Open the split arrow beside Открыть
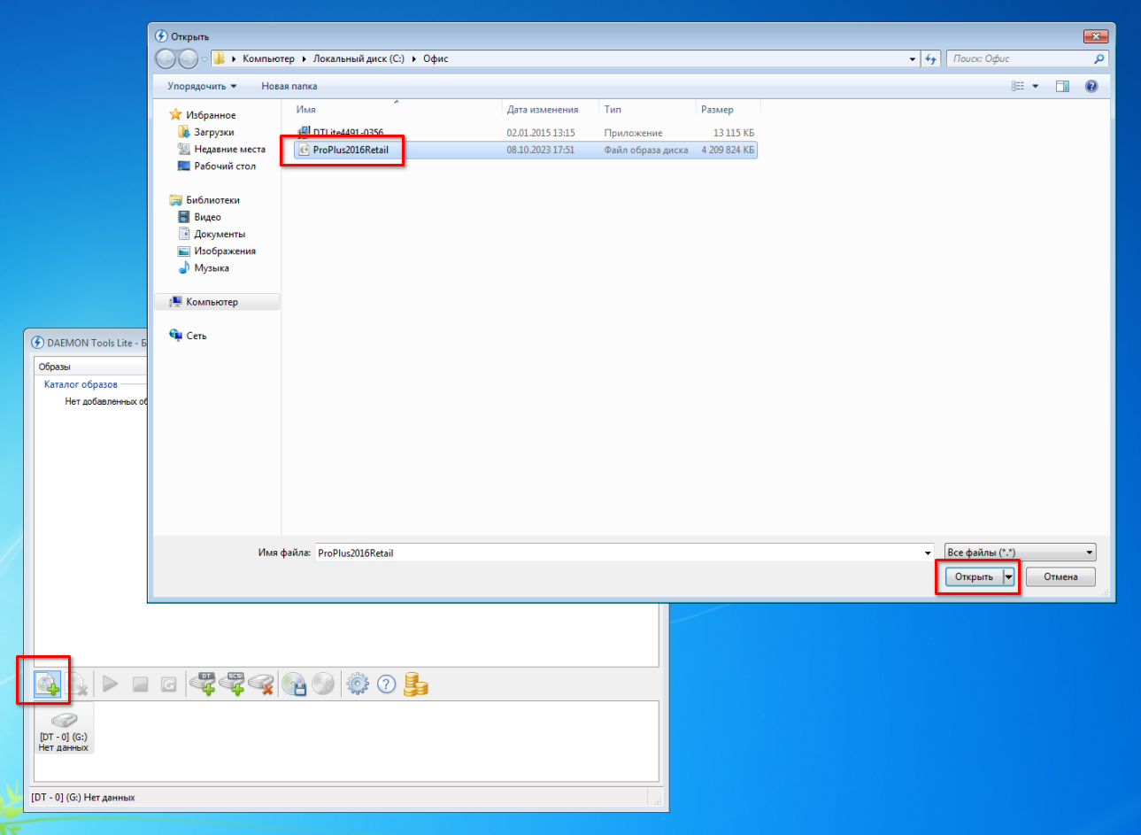 [1008, 577]
